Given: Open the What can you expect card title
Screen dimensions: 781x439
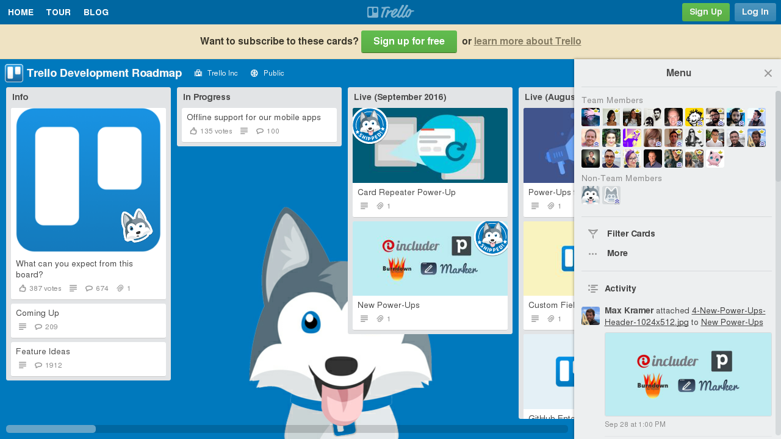Looking at the screenshot, I should click(x=74, y=269).
